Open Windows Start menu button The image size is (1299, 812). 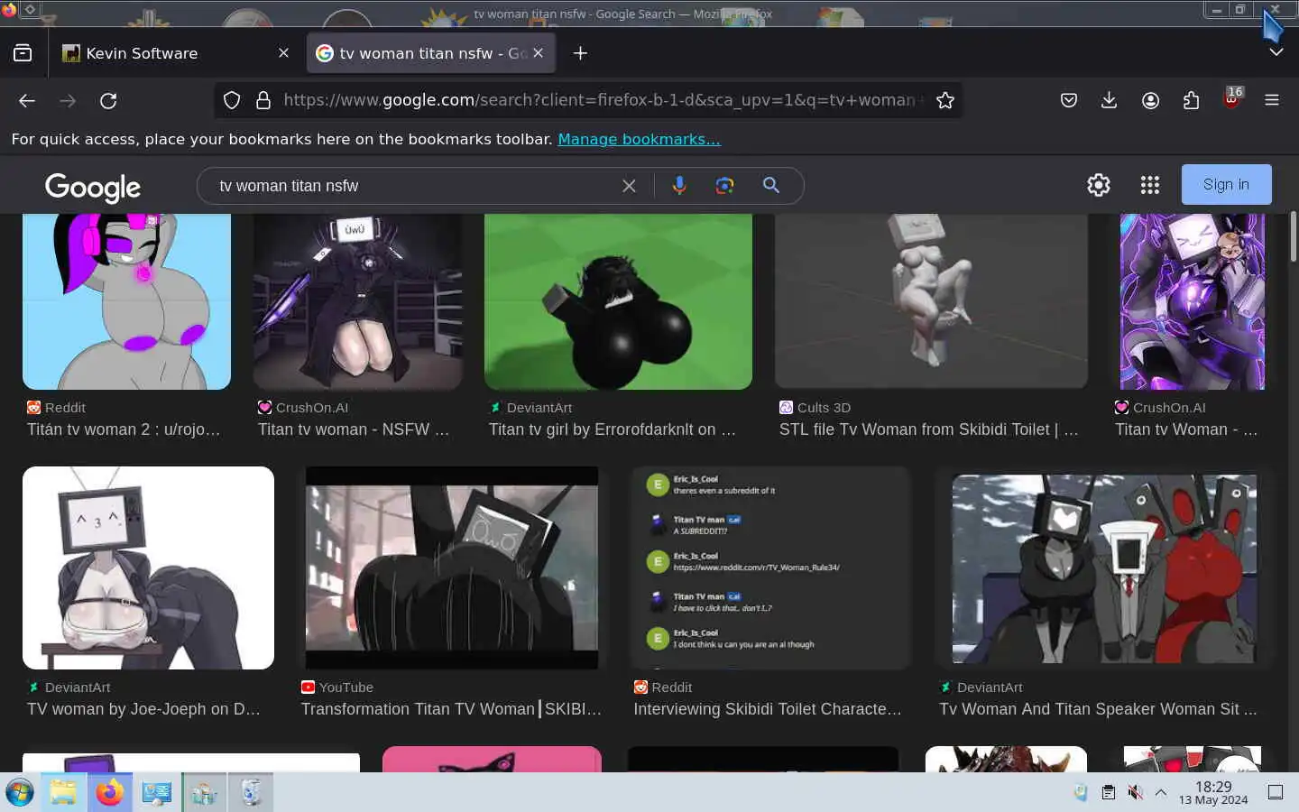(x=20, y=793)
